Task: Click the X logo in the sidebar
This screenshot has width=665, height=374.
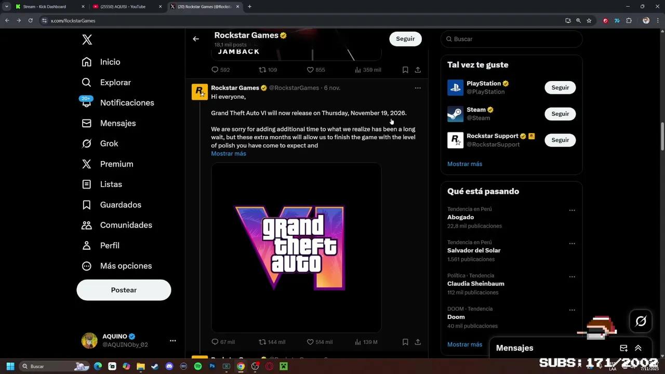Action: tap(87, 40)
